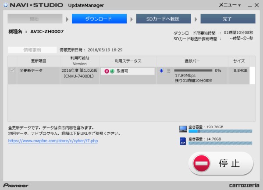This screenshot has width=263, height=190.
Task: Click the 進捗バー column header
Action: (192, 61)
